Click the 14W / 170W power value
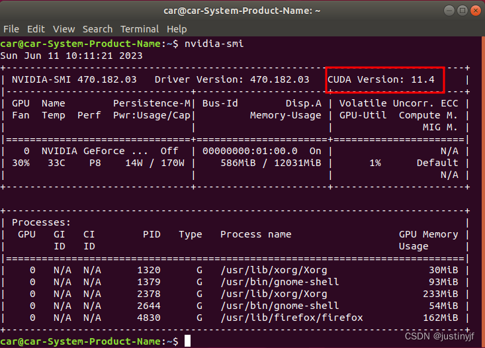Viewport: 485px width, 348px height. pos(155,163)
